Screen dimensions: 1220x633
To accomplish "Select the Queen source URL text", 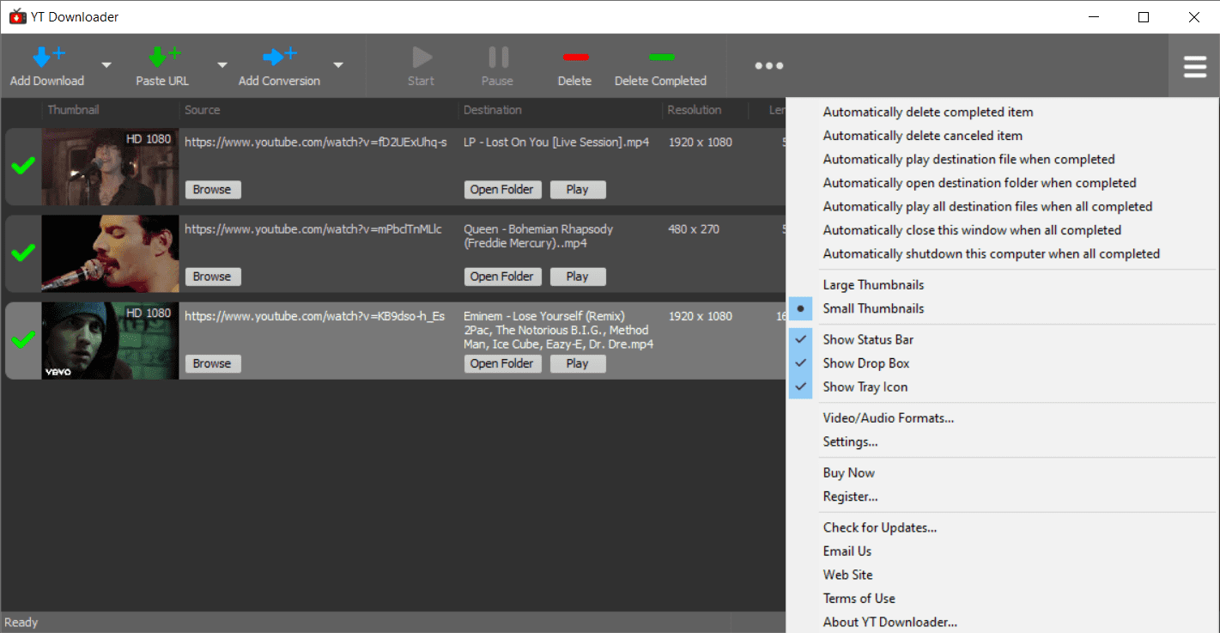I will [313, 229].
